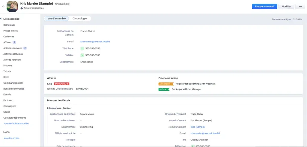
Task: Click the Envoyer un e-mail button
Action: tap(264, 6)
